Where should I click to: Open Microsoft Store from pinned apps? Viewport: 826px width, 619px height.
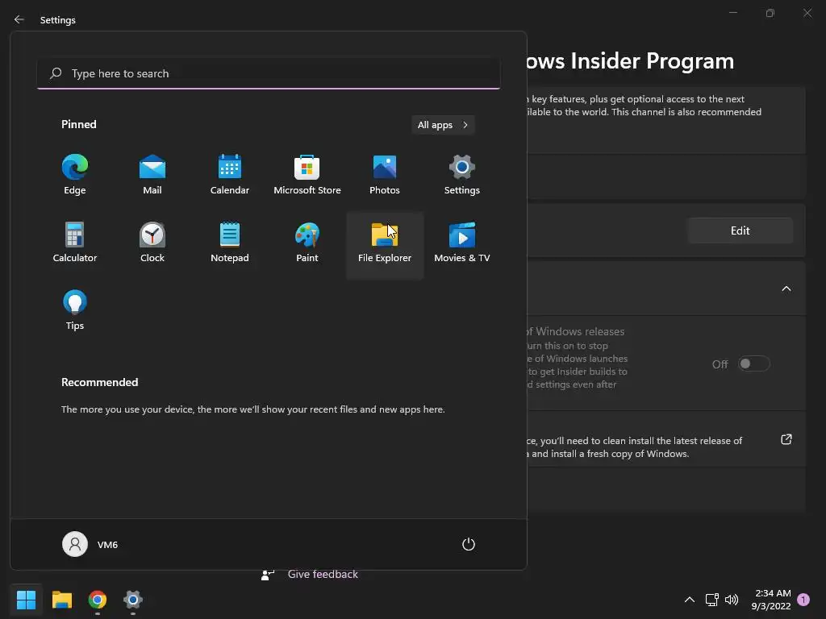click(x=307, y=175)
